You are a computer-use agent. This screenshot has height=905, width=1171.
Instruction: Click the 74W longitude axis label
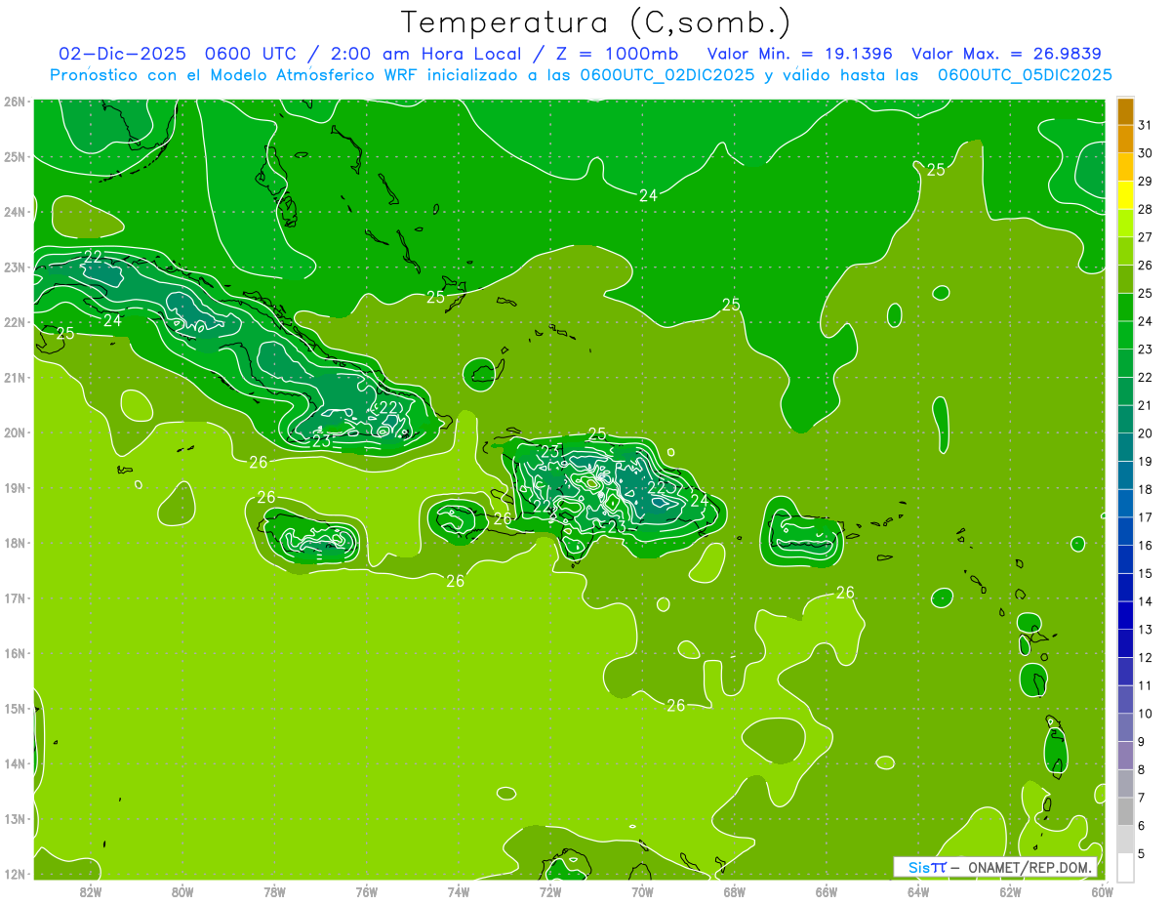tap(459, 891)
